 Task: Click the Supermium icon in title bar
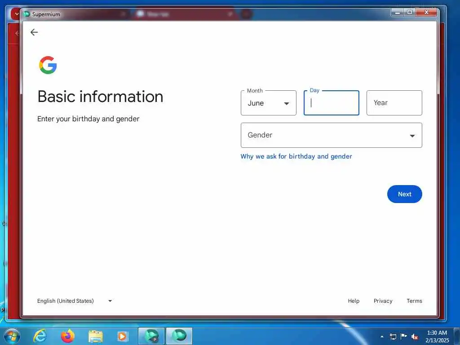click(27, 14)
